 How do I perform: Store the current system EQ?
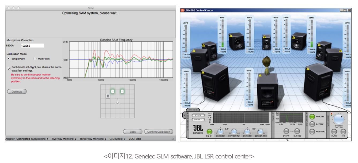coord(198,115)
